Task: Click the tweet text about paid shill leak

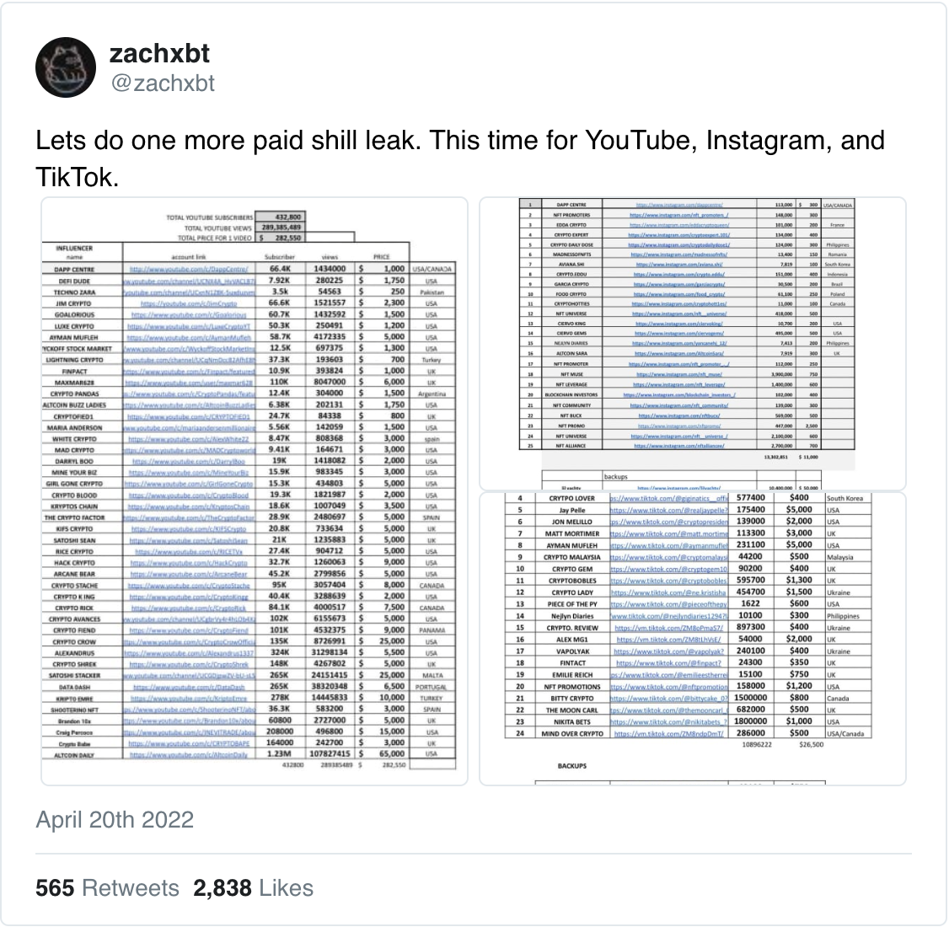Action: [x=460, y=158]
